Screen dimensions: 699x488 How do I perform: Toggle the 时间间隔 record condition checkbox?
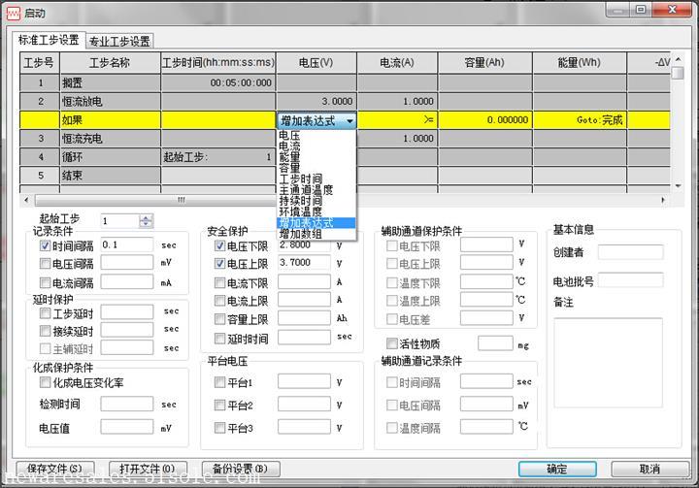click(x=45, y=245)
